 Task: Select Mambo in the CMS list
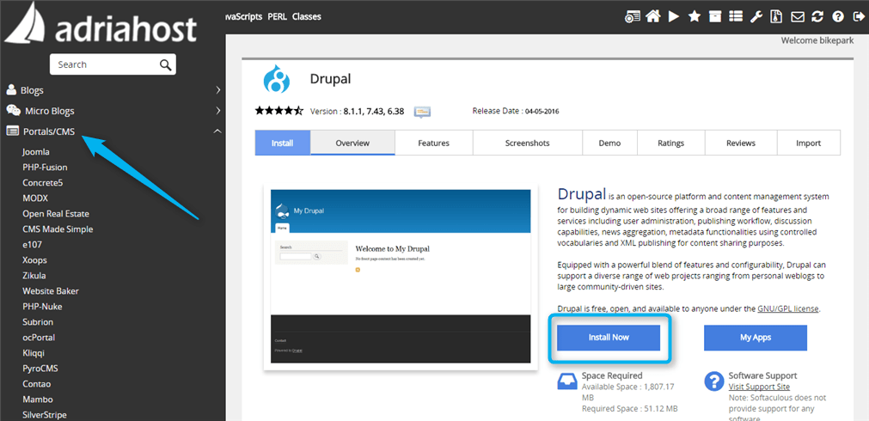click(38, 400)
